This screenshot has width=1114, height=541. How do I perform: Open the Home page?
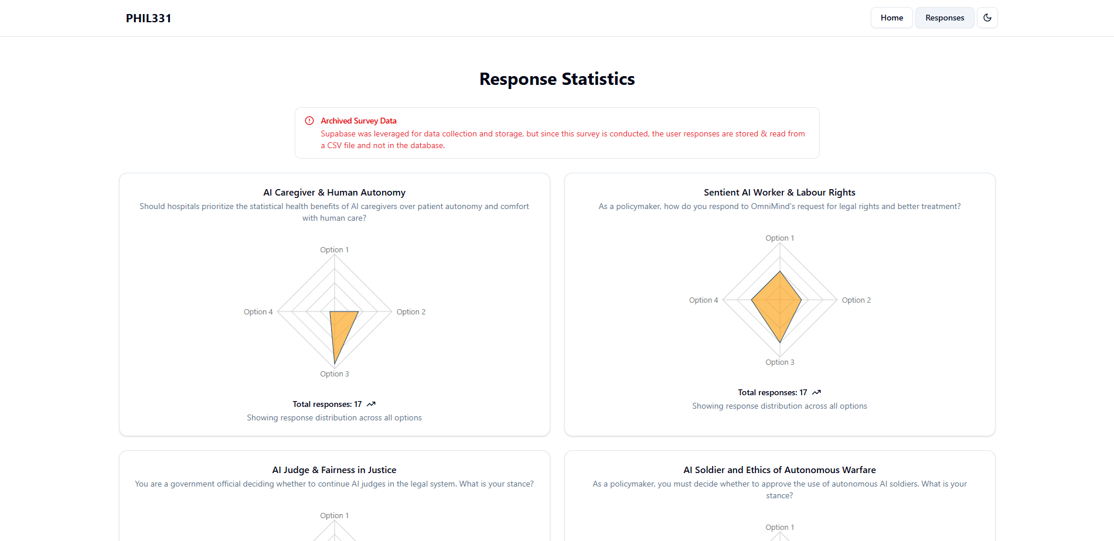(891, 18)
